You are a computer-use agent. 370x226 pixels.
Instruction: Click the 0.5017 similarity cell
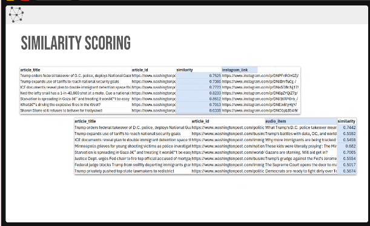tap(346, 165)
